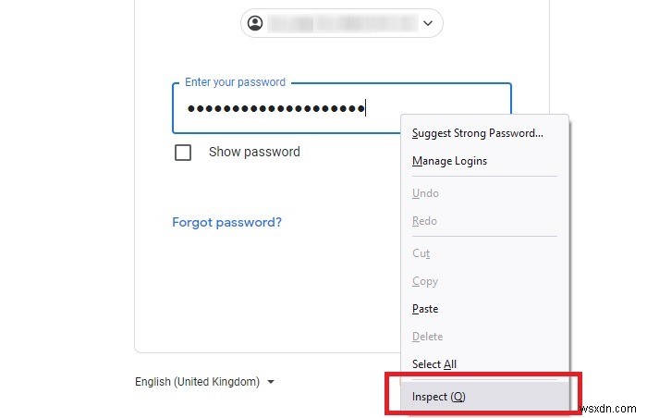Click the blurred account email chip
Viewport: 647px width, 418px height.
click(340, 23)
